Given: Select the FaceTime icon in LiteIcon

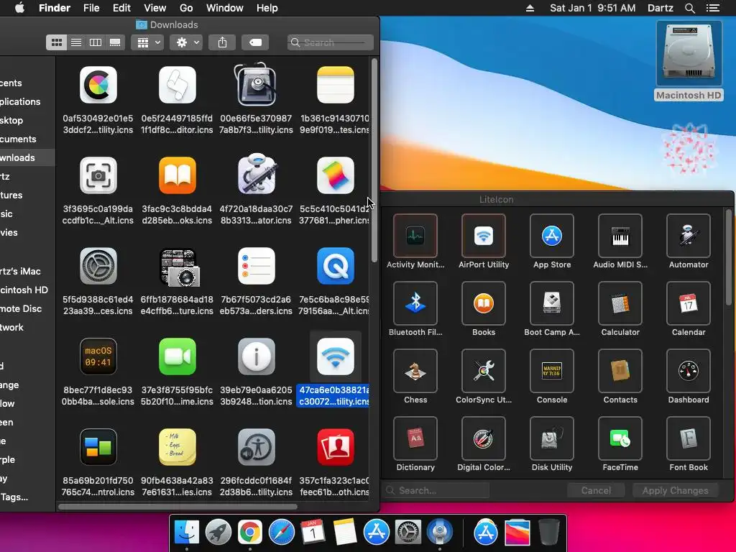Looking at the screenshot, I should [x=620, y=438].
